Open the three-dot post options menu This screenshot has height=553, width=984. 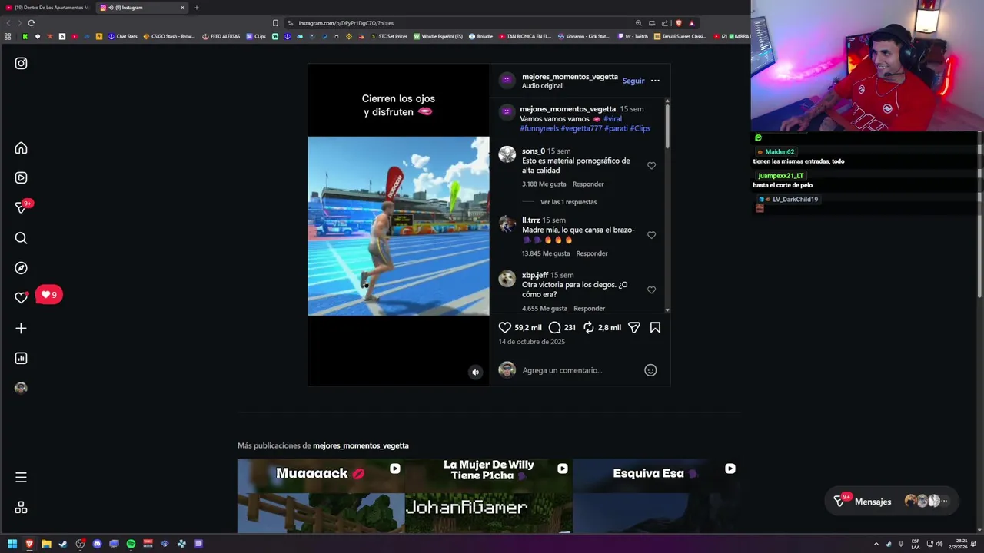(655, 81)
